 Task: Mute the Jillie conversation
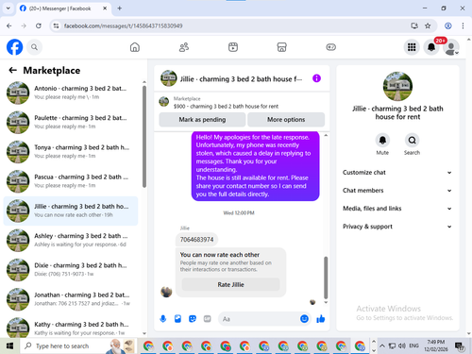[382, 141]
